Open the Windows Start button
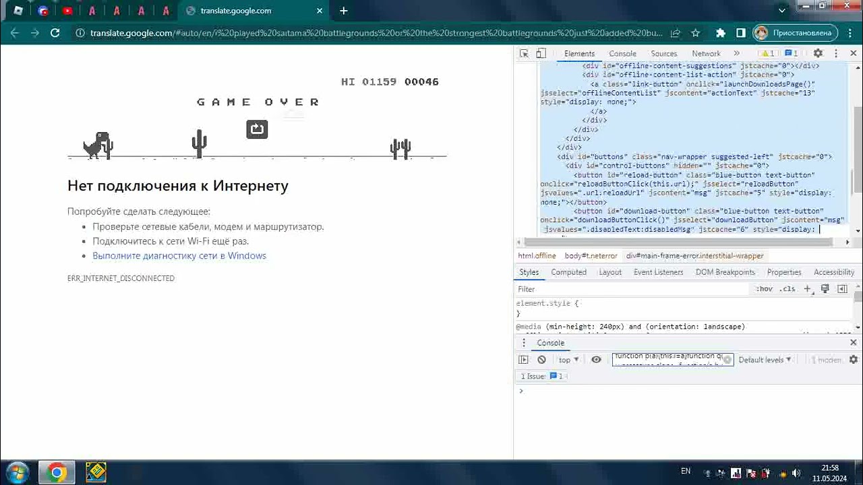 point(17,472)
